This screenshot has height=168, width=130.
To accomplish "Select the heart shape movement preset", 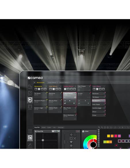I will 71,142.
